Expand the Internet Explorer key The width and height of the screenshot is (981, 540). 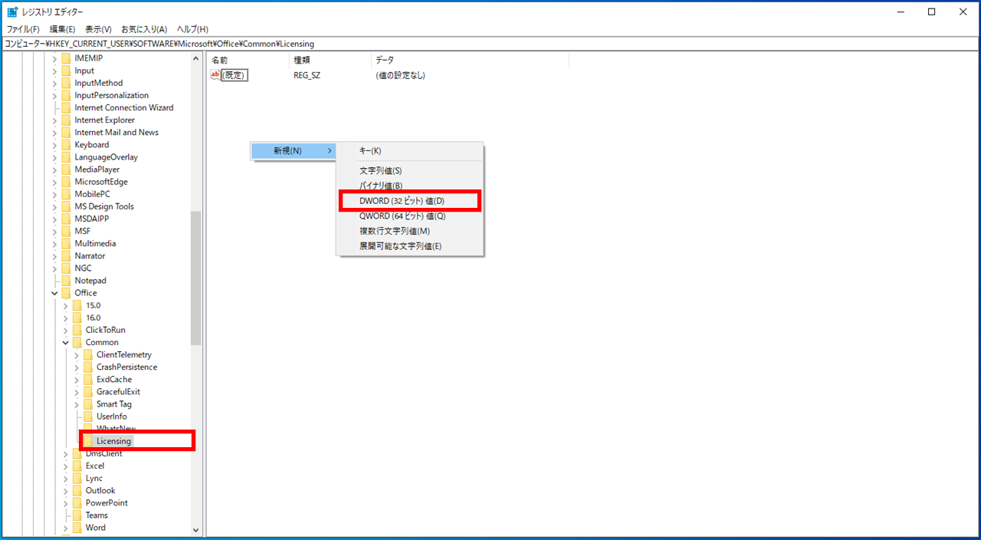[54, 120]
